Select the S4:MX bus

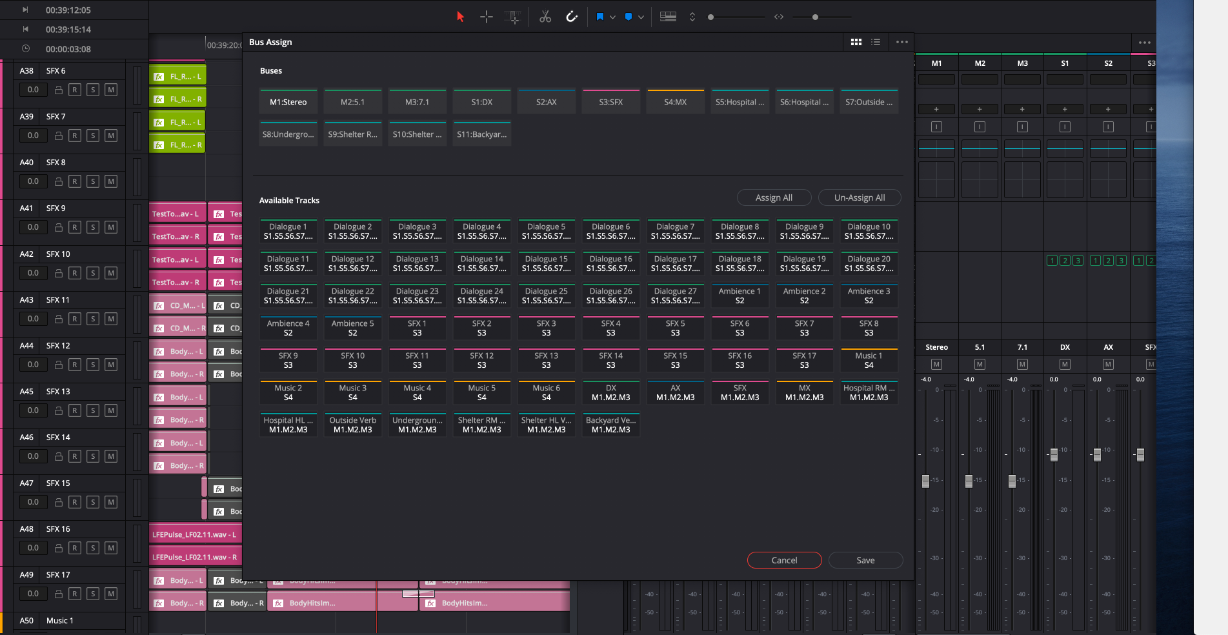click(x=676, y=102)
